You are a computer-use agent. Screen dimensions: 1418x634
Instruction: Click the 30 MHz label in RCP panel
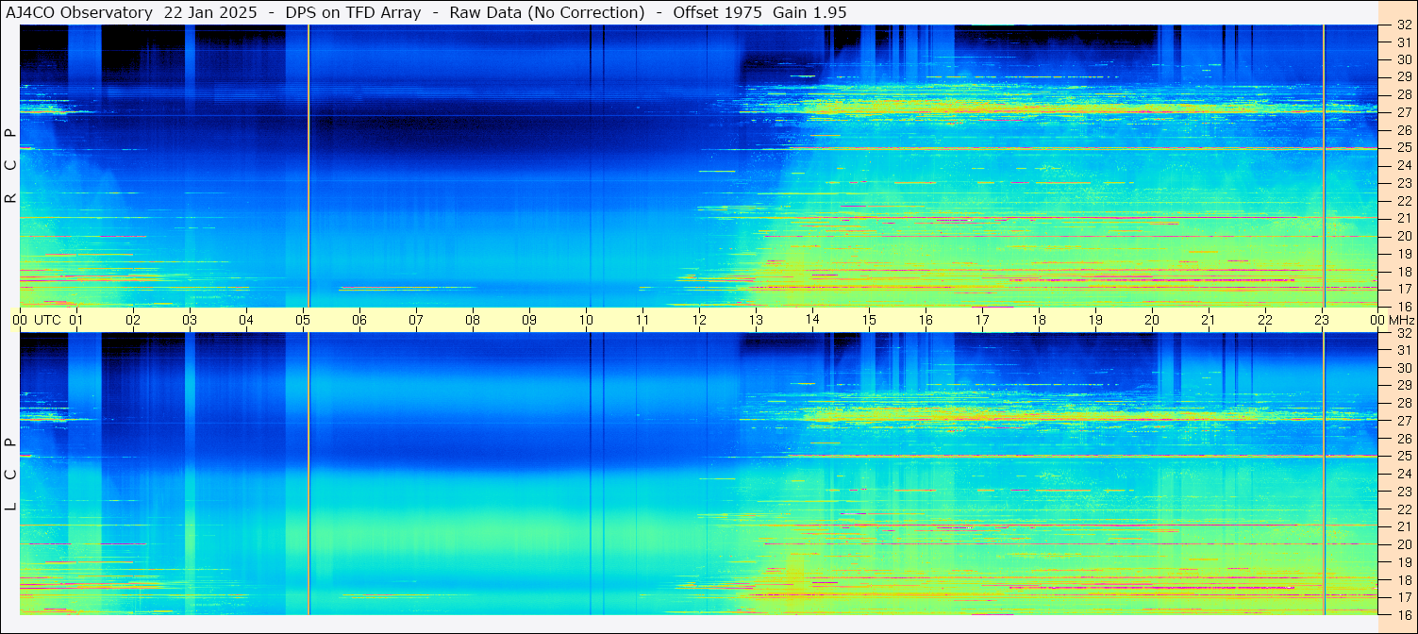[x=1403, y=59]
